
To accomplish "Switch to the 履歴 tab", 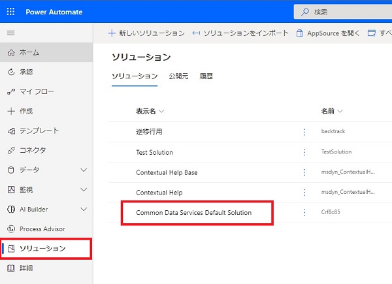I will pos(206,76).
